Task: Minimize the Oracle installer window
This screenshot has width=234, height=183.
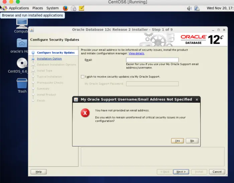Action: click(213, 30)
